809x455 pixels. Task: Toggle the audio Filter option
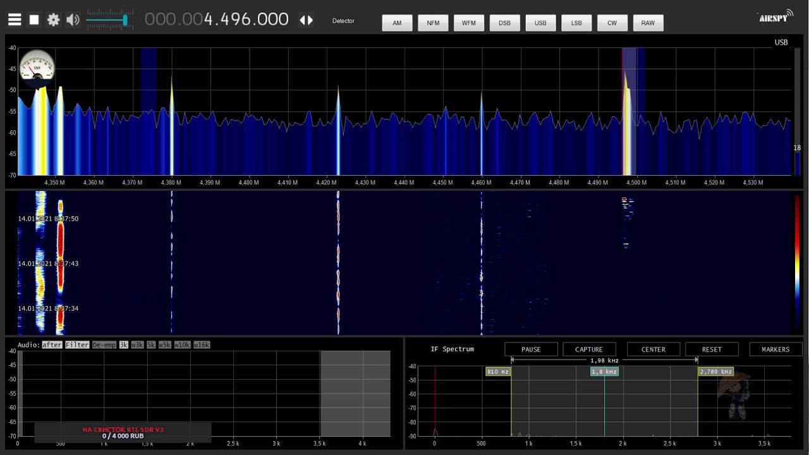pyautogui.click(x=77, y=345)
